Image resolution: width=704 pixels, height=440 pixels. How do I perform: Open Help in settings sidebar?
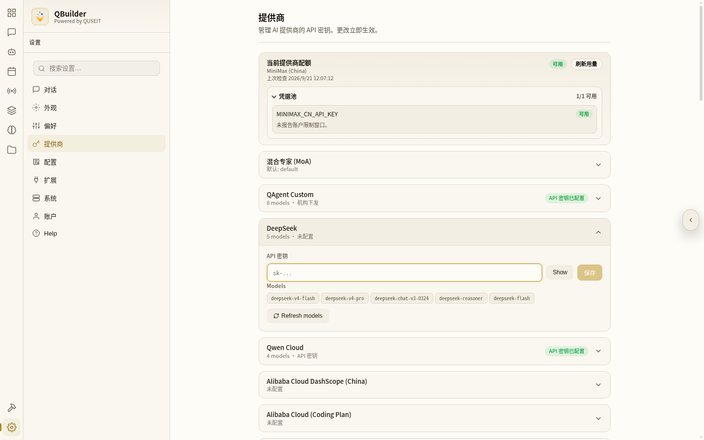pyautogui.click(x=96, y=233)
